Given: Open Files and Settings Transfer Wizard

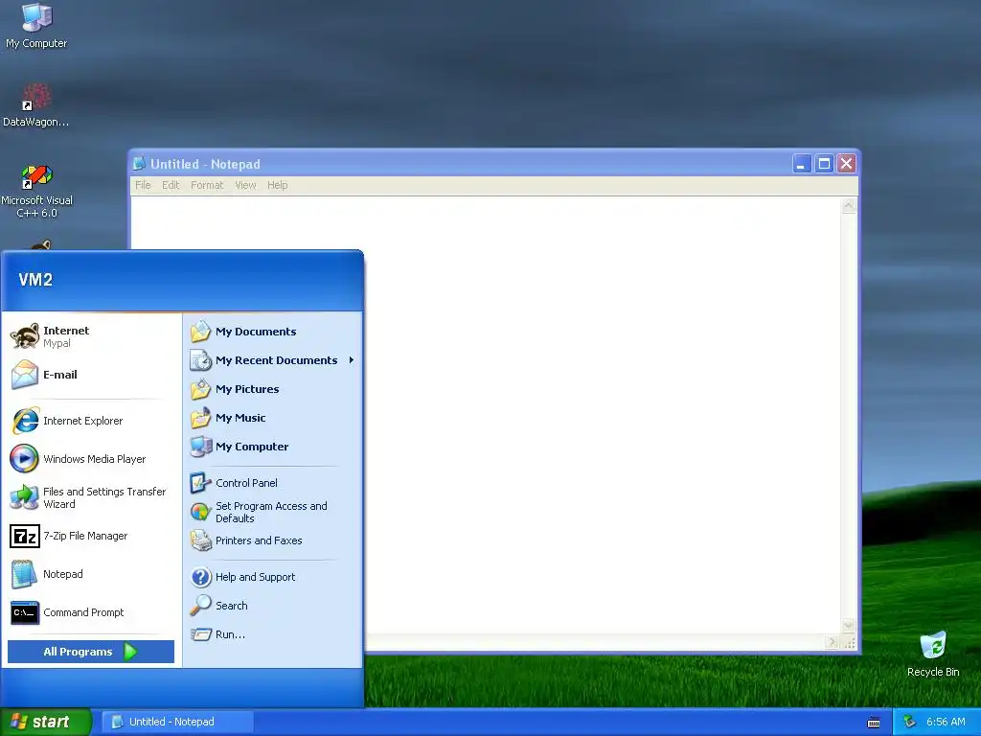Looking at the screenshot, I should [x=91, y=497].
